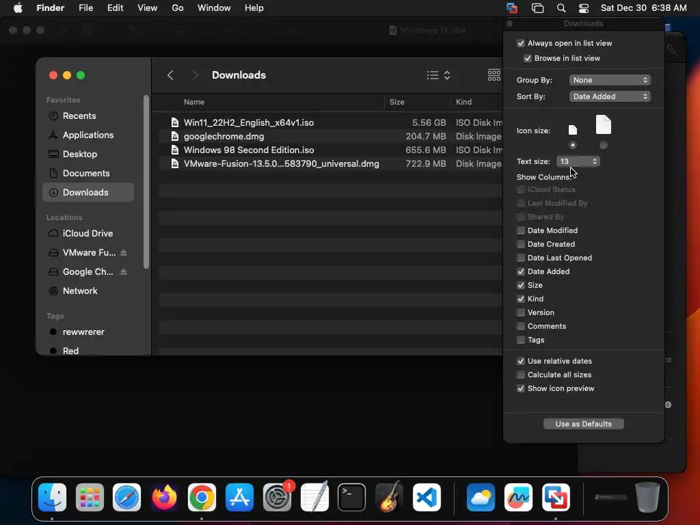The image size is (700, 525).
Task: Launch Google Chrome from the Dock
Action: [202, 497]
